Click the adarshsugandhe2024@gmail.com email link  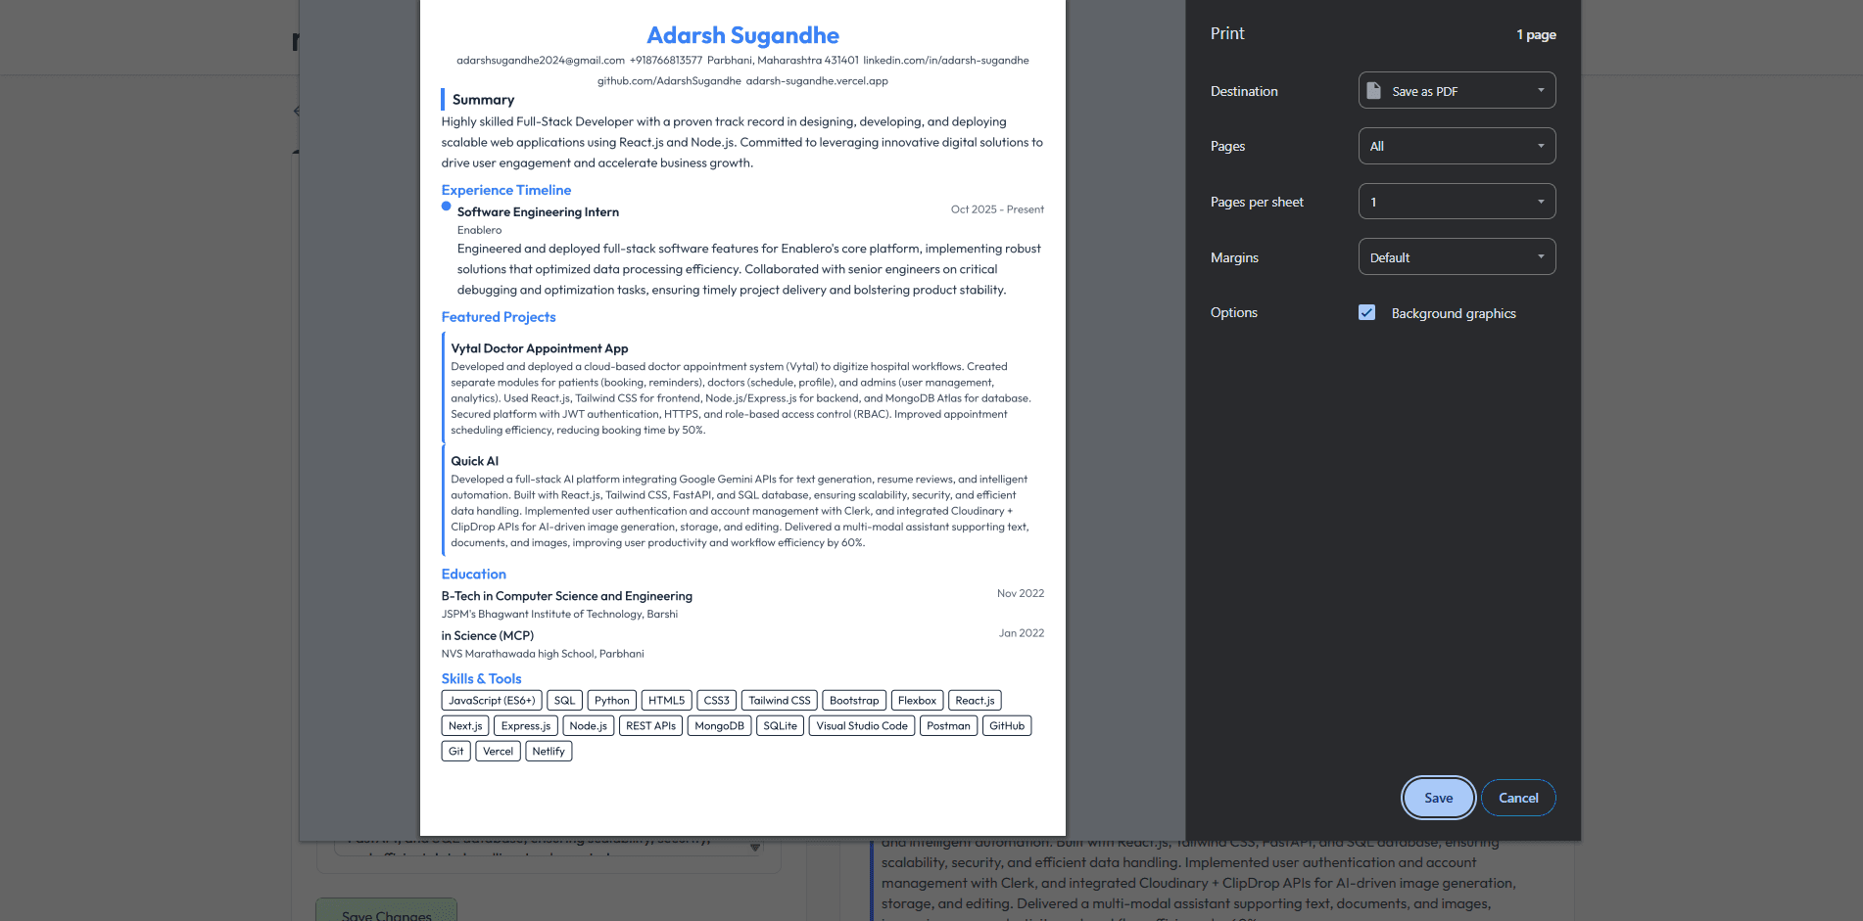(x=540, y=60)
